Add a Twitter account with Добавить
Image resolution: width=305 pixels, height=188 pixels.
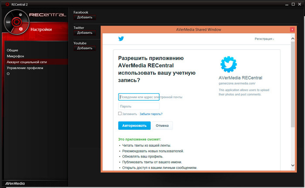[85, 33]
